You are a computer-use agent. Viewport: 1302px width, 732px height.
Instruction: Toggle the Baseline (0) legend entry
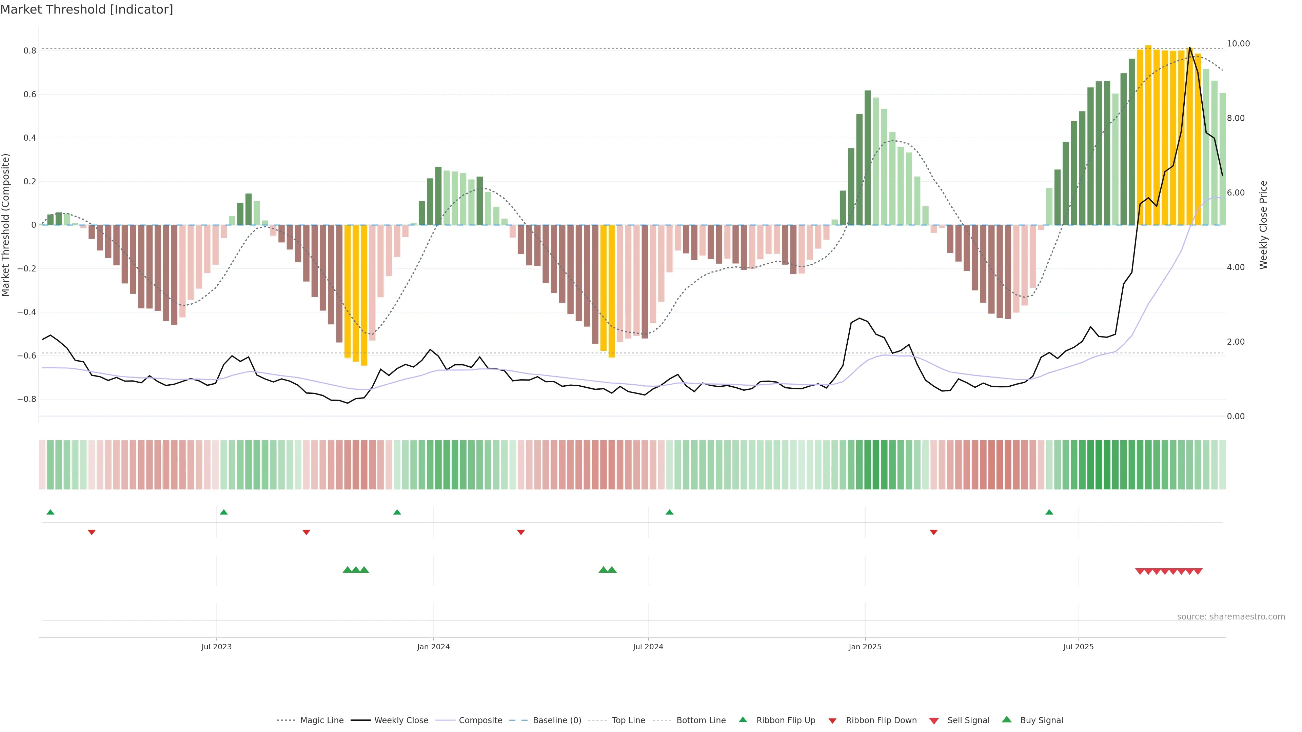[557, 720]
